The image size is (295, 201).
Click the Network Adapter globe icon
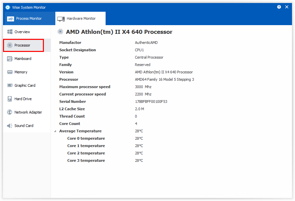10,112
